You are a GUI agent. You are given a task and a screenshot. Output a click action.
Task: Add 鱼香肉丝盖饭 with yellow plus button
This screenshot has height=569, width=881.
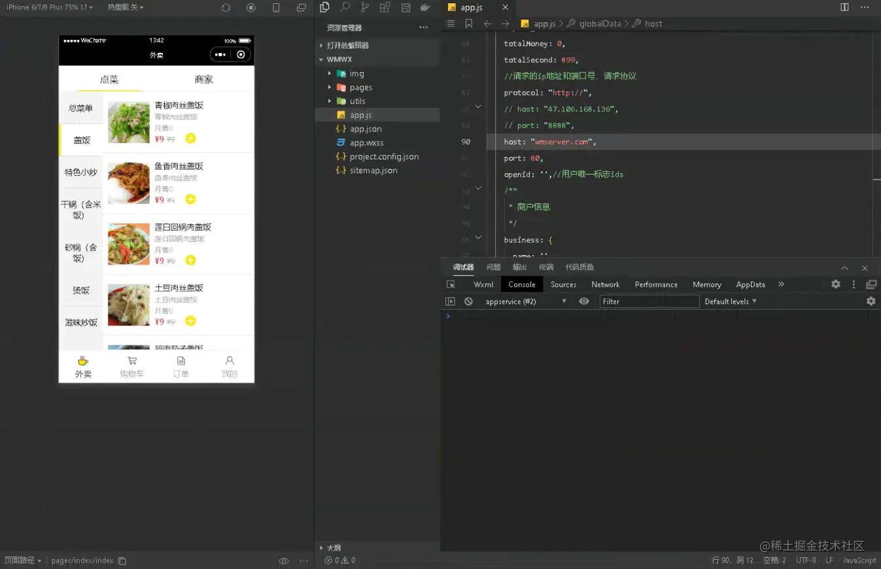[190, 199]
